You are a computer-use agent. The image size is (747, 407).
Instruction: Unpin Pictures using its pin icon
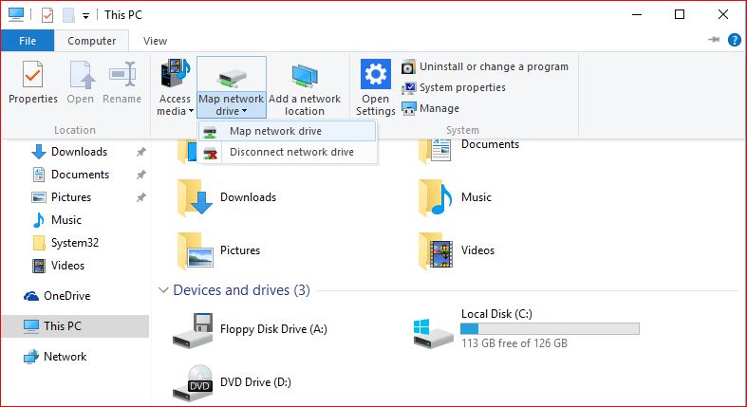click(x=141, y=197)
